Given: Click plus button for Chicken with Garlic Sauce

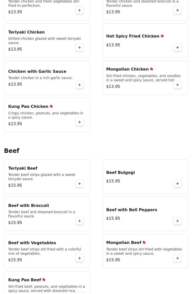Looking at the screenshot, I should coord(79,85).
